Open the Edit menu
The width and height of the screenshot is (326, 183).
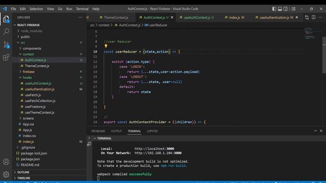22,9
